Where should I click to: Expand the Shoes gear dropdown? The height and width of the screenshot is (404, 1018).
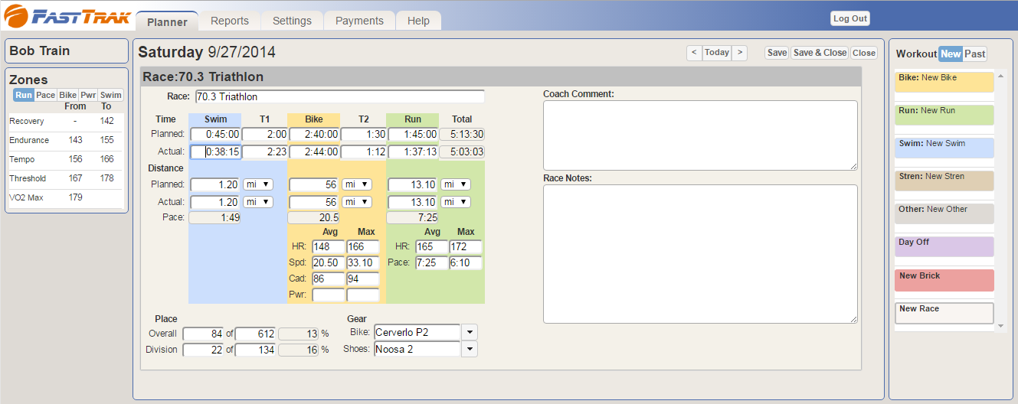[x=469, y=349]
